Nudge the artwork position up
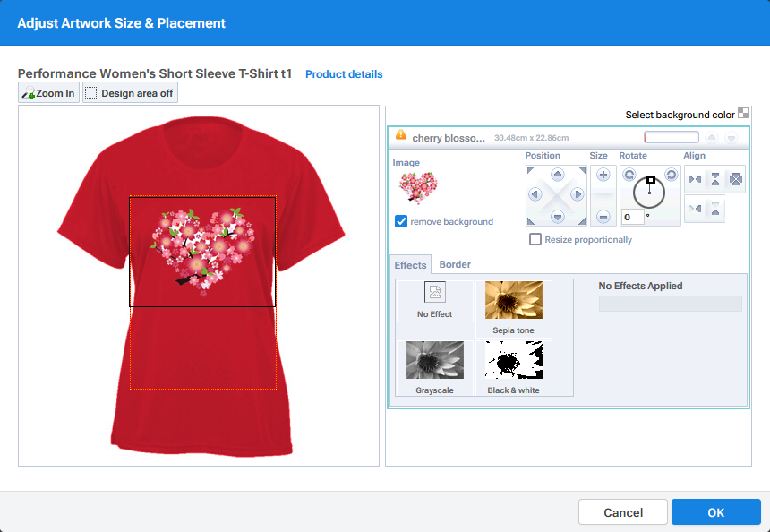Viewport: 770px width, 532px height. (557, 175)
